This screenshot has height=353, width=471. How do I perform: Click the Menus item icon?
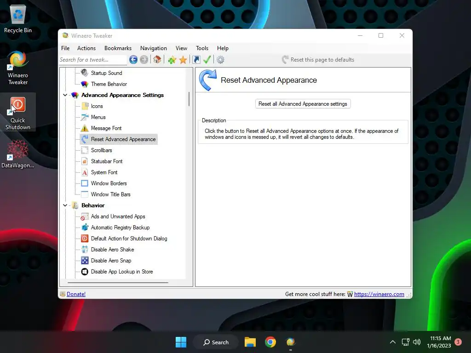point(85,117)
